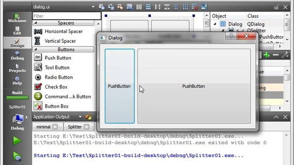Apply Lay Out in a Grid
The image size is (294, 165).
coord(186,7)
